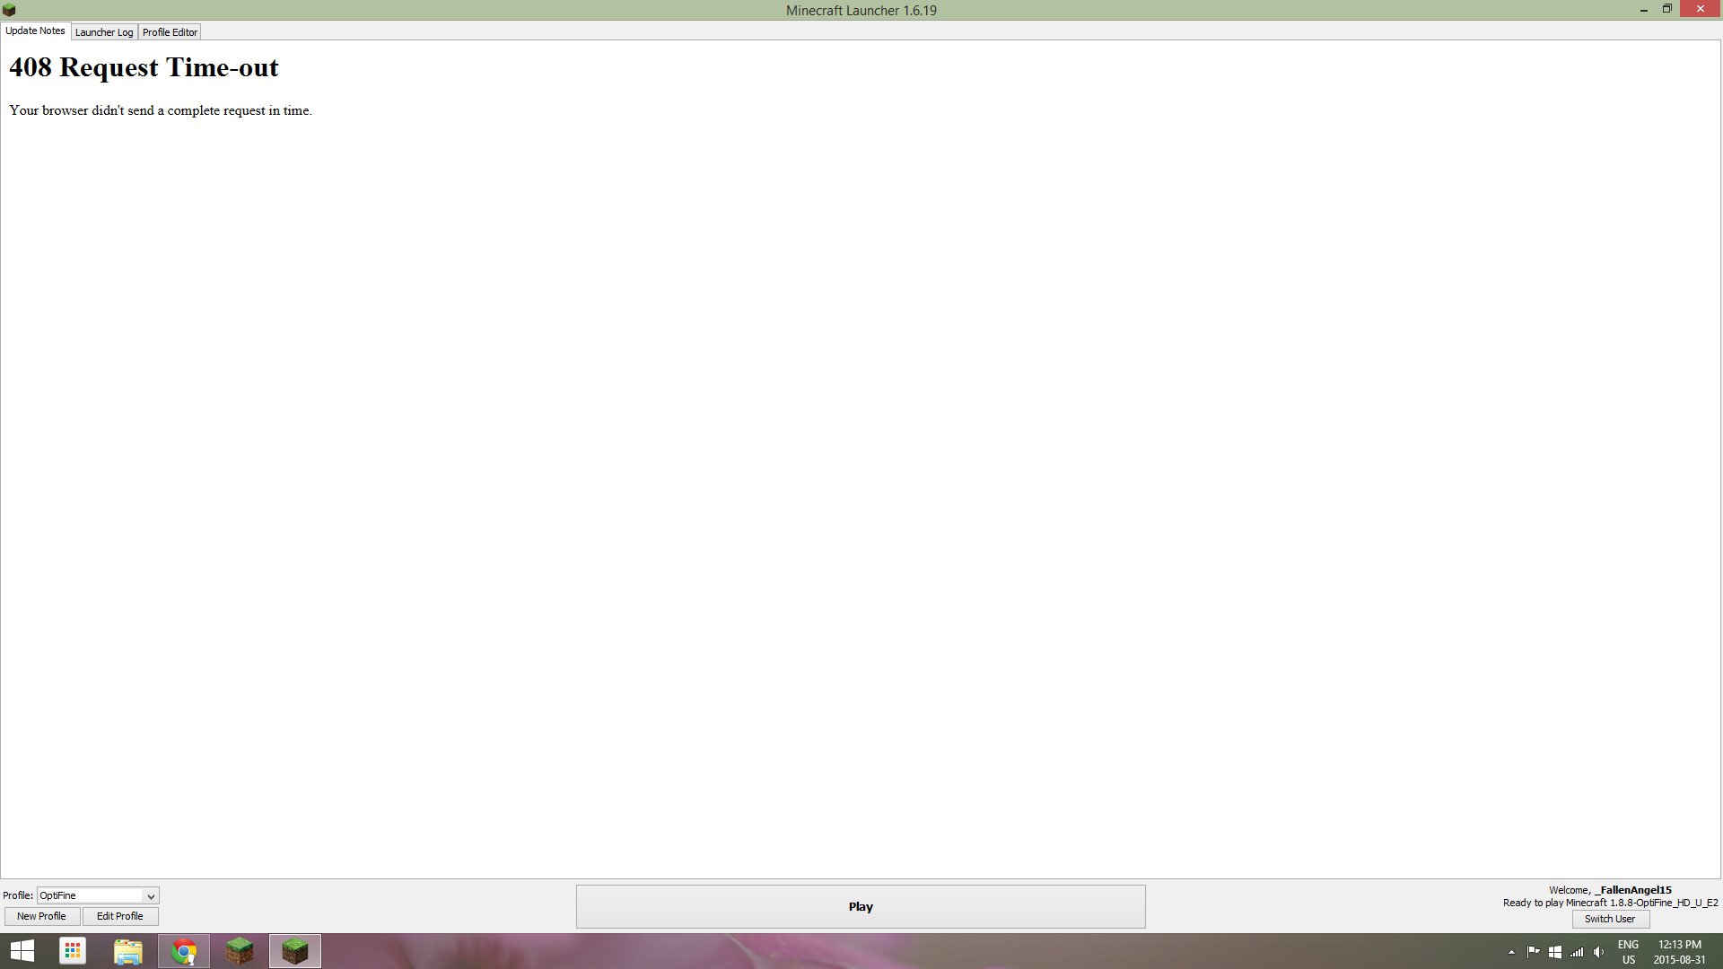Viewport: 1723px width, 969px height.
Task: Click the network signal bars icon
Action: pos(1577,952)
